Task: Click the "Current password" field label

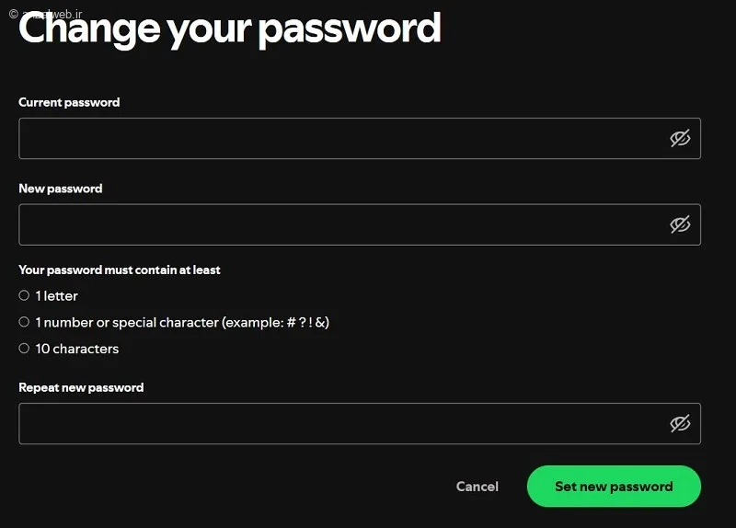Action: 69,102
